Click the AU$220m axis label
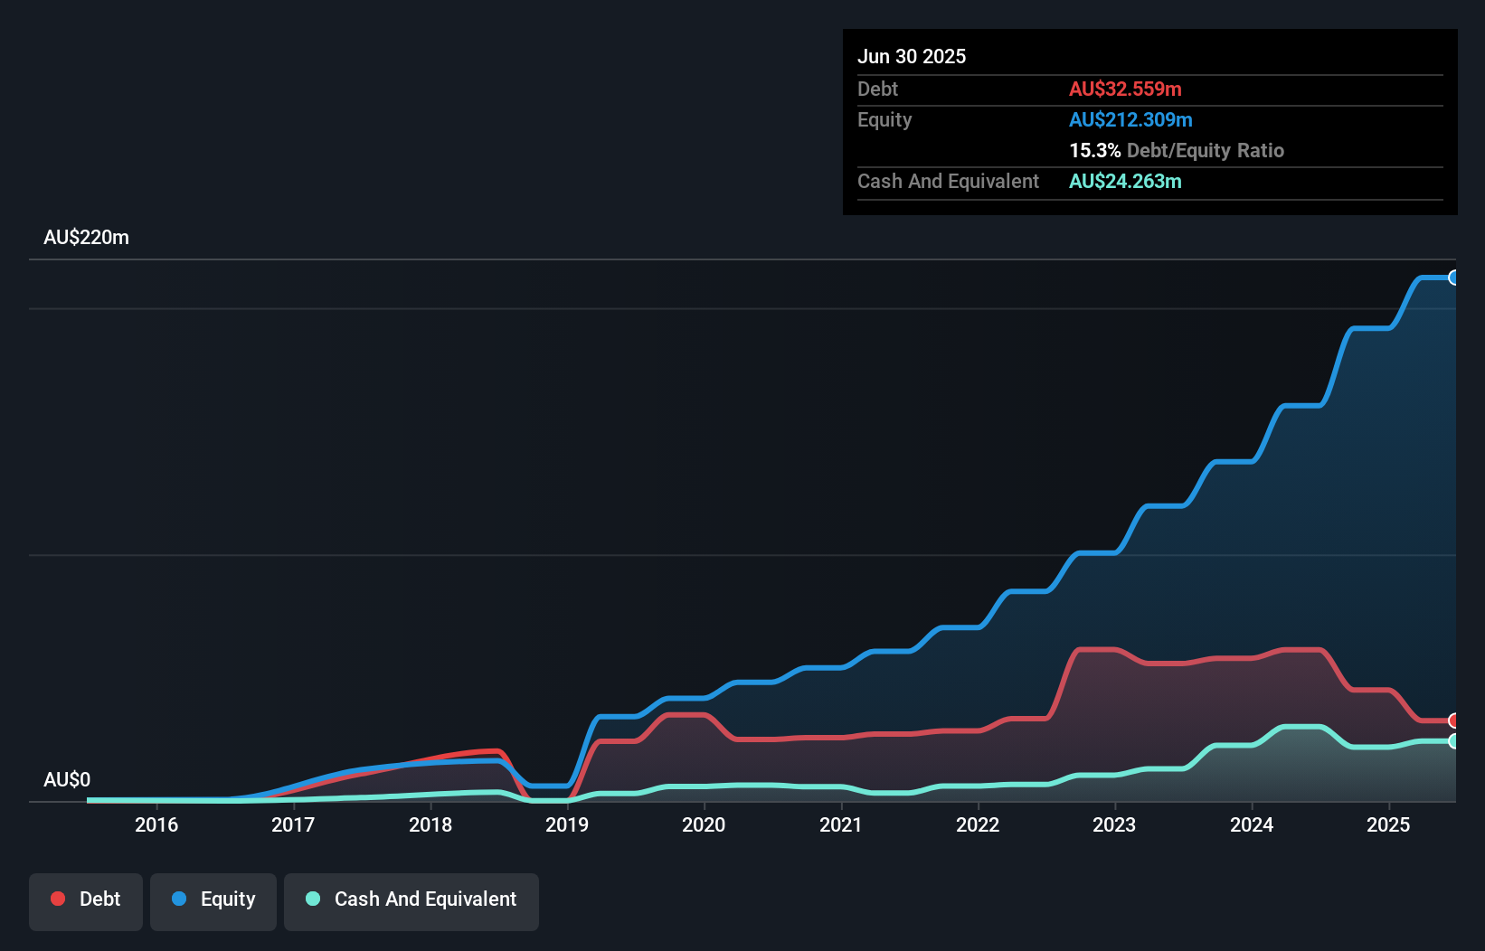The width and height of the screenshot is (1485, 951). [87, 237]
